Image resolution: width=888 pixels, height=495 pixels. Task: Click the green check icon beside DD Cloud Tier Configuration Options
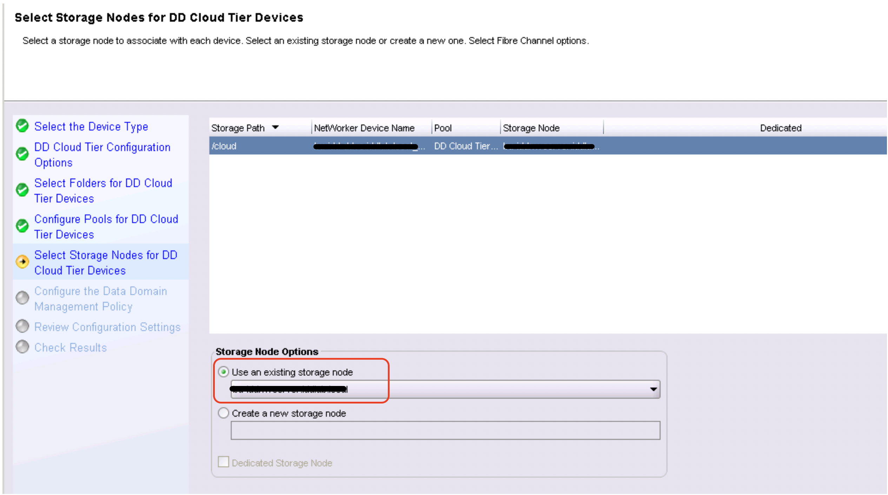(22, 154)
